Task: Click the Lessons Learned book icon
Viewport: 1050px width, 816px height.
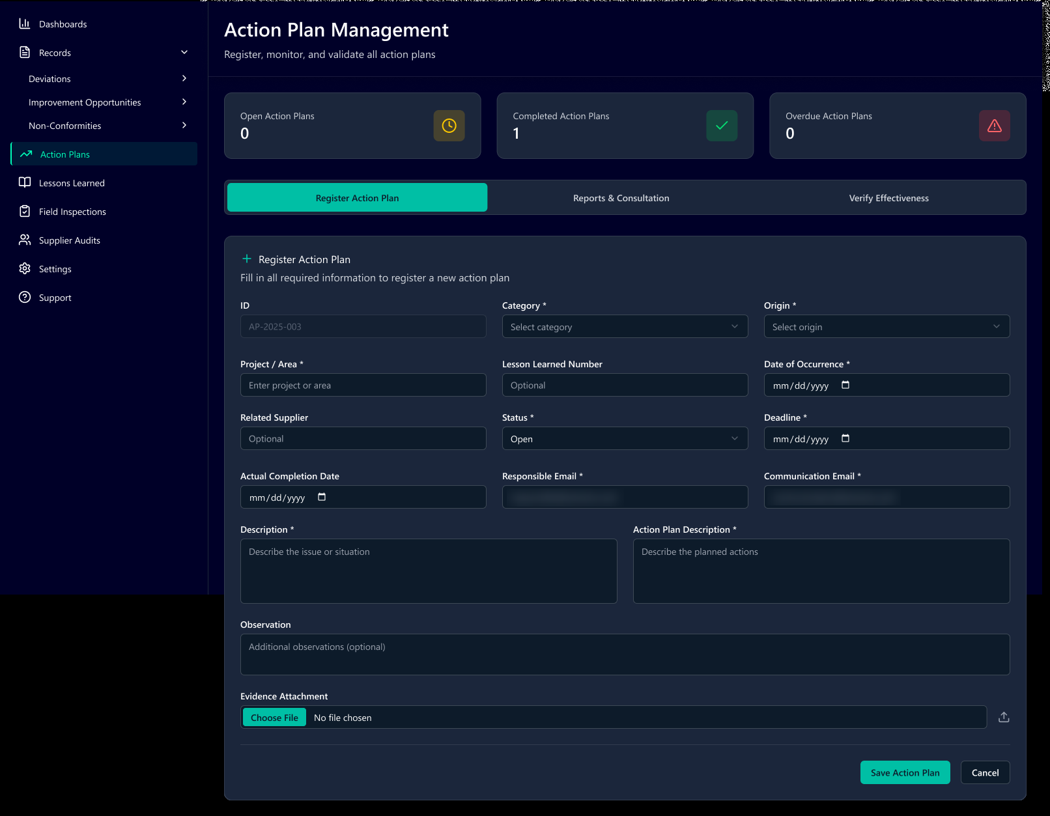Action: point(25,182)
